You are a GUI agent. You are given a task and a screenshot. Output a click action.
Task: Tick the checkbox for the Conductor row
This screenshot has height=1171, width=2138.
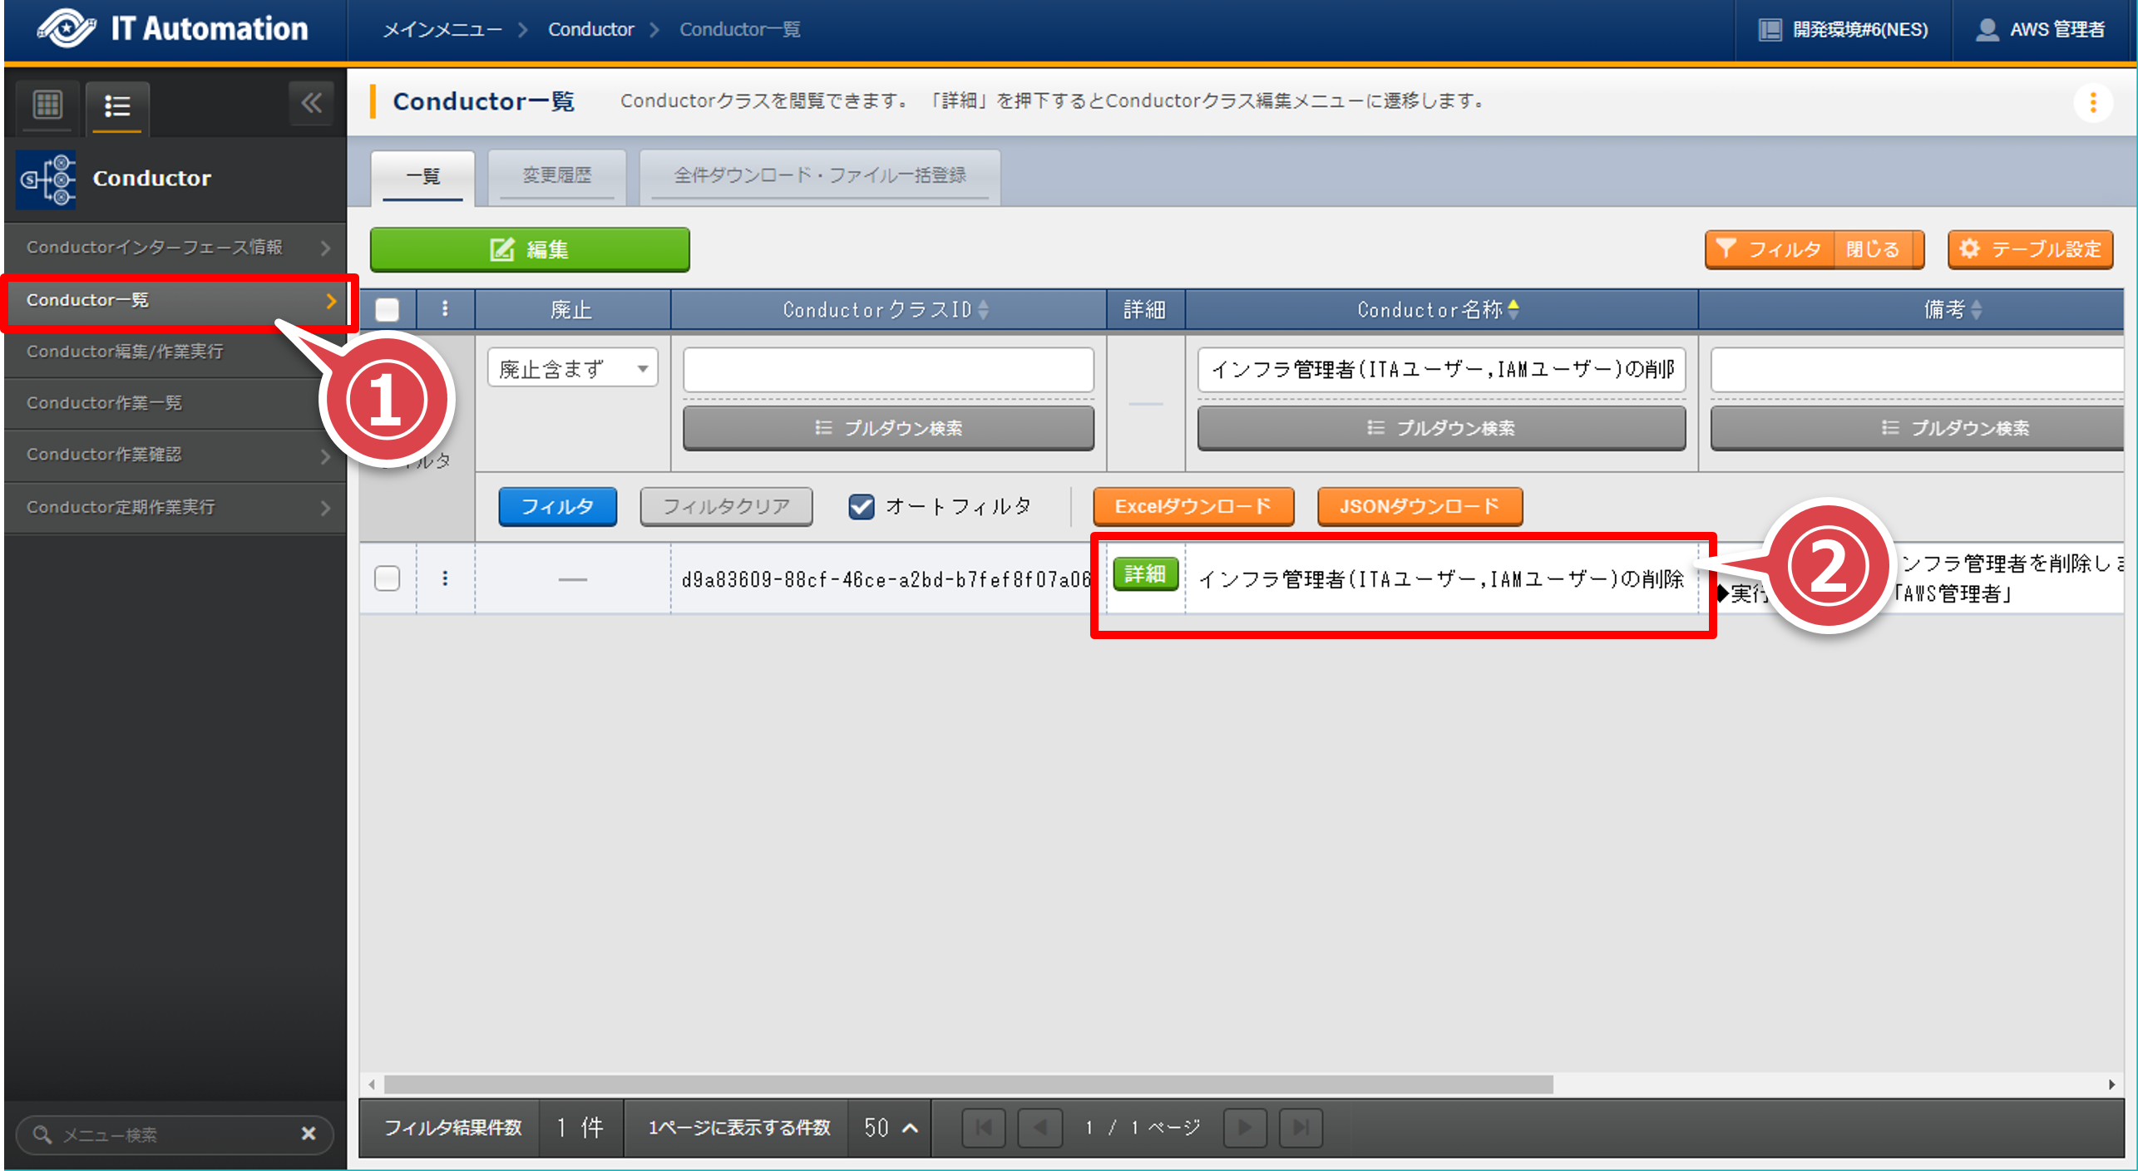coord(388,578)
